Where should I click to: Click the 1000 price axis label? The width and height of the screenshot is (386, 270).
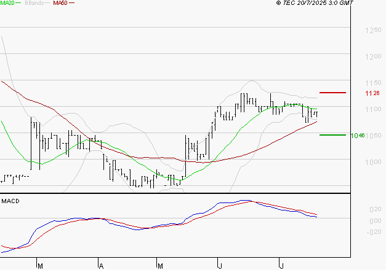(x=373, y=162)
